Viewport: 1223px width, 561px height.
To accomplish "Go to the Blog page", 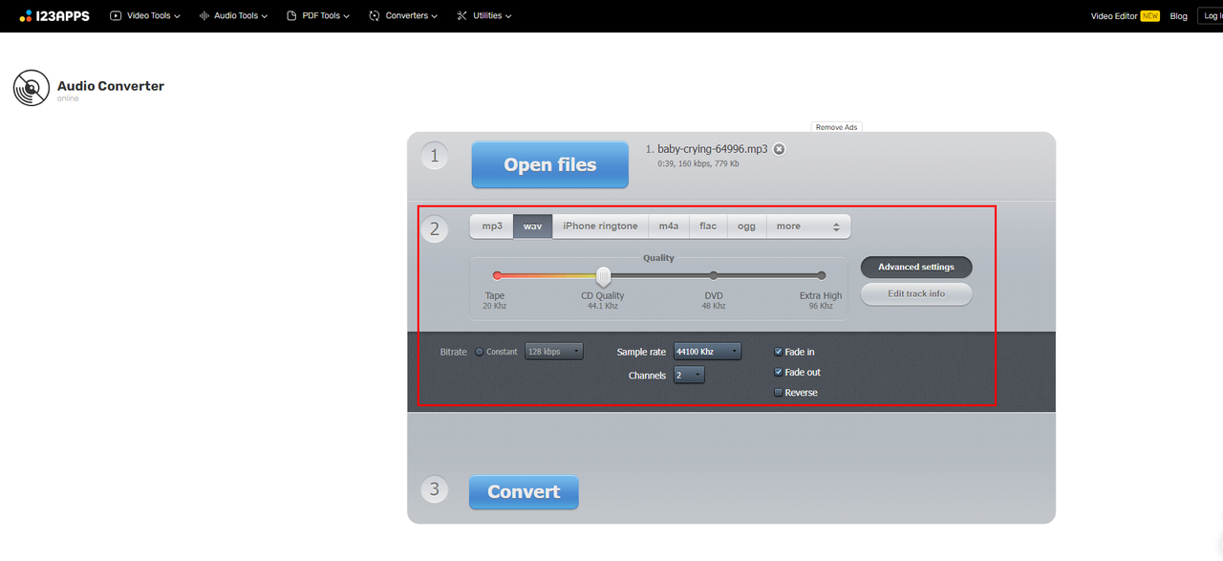I will 1178,15.
